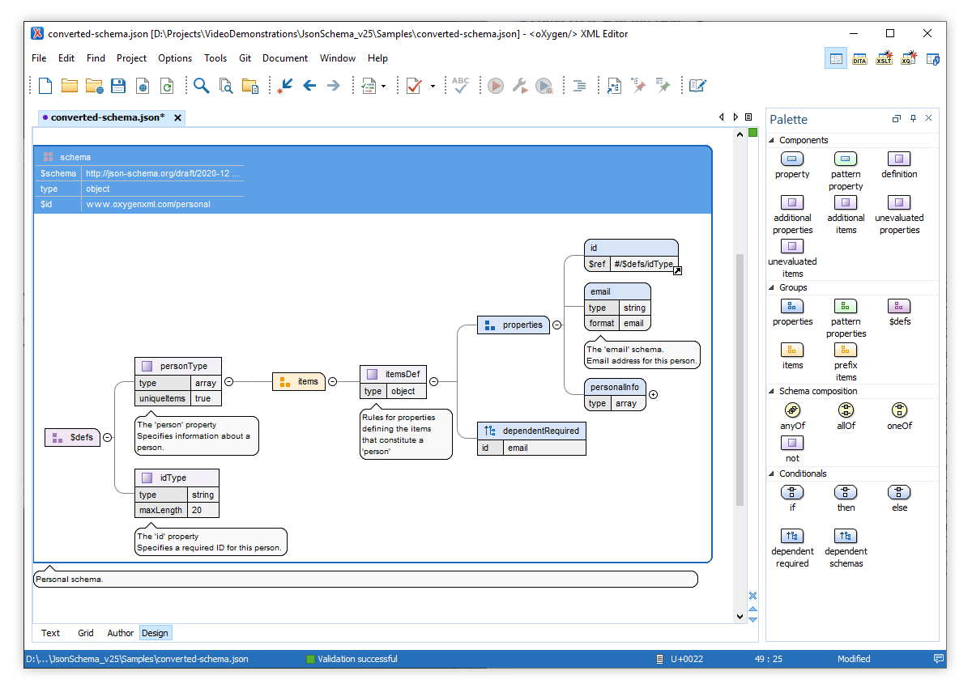Viewport: 972px width, 688px height.
Task: Select the Editor perspective button
Action: tap(836, 58)
